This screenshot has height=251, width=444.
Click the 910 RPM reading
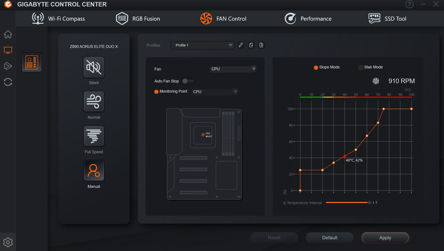pyautogui.click(x=401, y=81)
